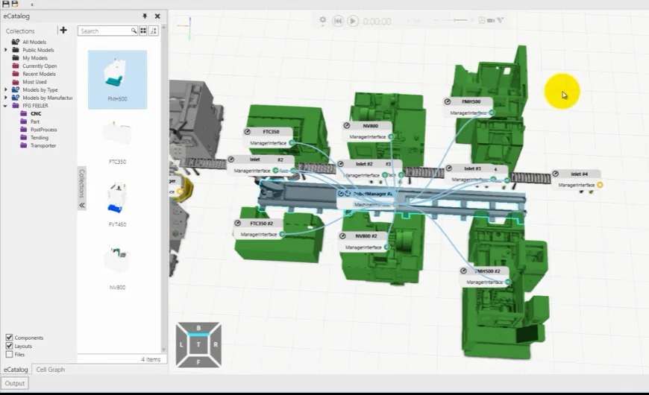
Task: Click the Save As icon
Action: click(15, 4)
